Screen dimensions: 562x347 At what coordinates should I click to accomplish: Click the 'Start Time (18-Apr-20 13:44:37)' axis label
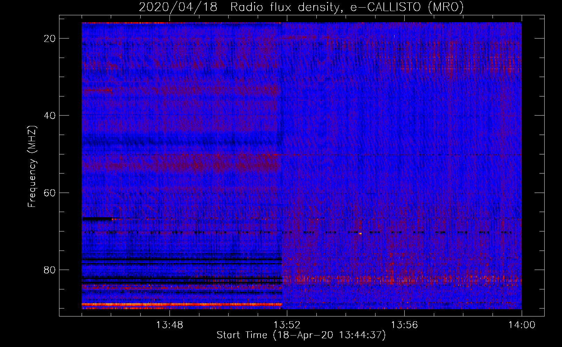click(301, 335)
